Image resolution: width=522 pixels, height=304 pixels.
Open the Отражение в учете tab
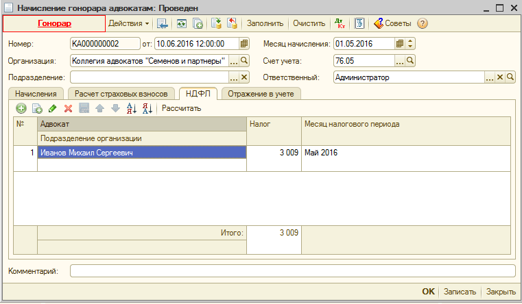(261, 94)
